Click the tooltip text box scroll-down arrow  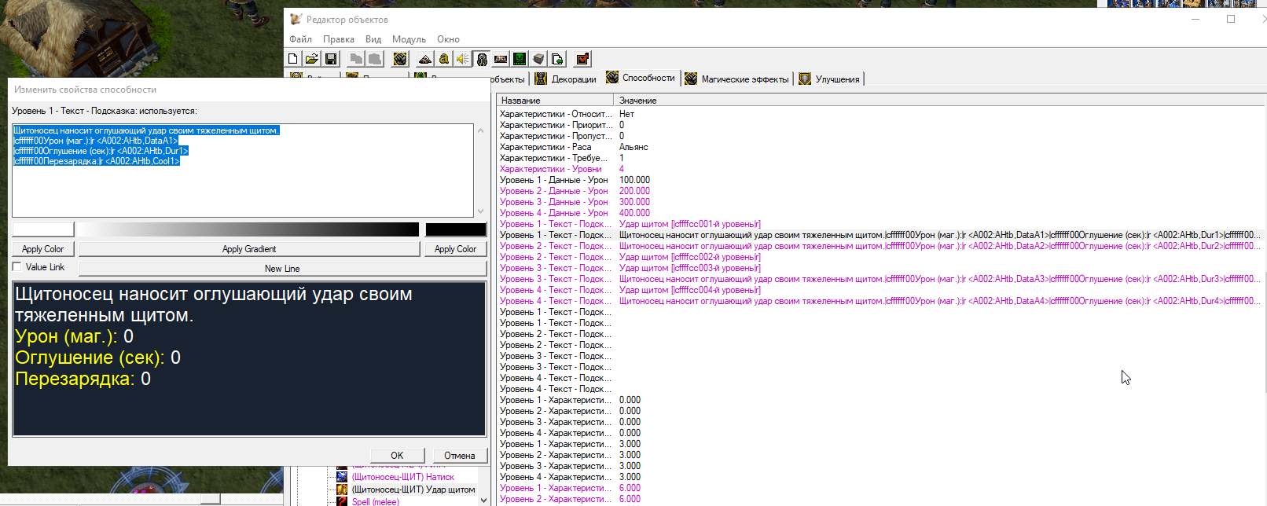(x=480, y=211)
